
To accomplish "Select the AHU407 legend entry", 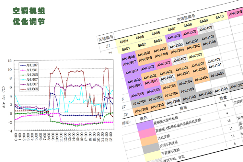I will (31, 79).
